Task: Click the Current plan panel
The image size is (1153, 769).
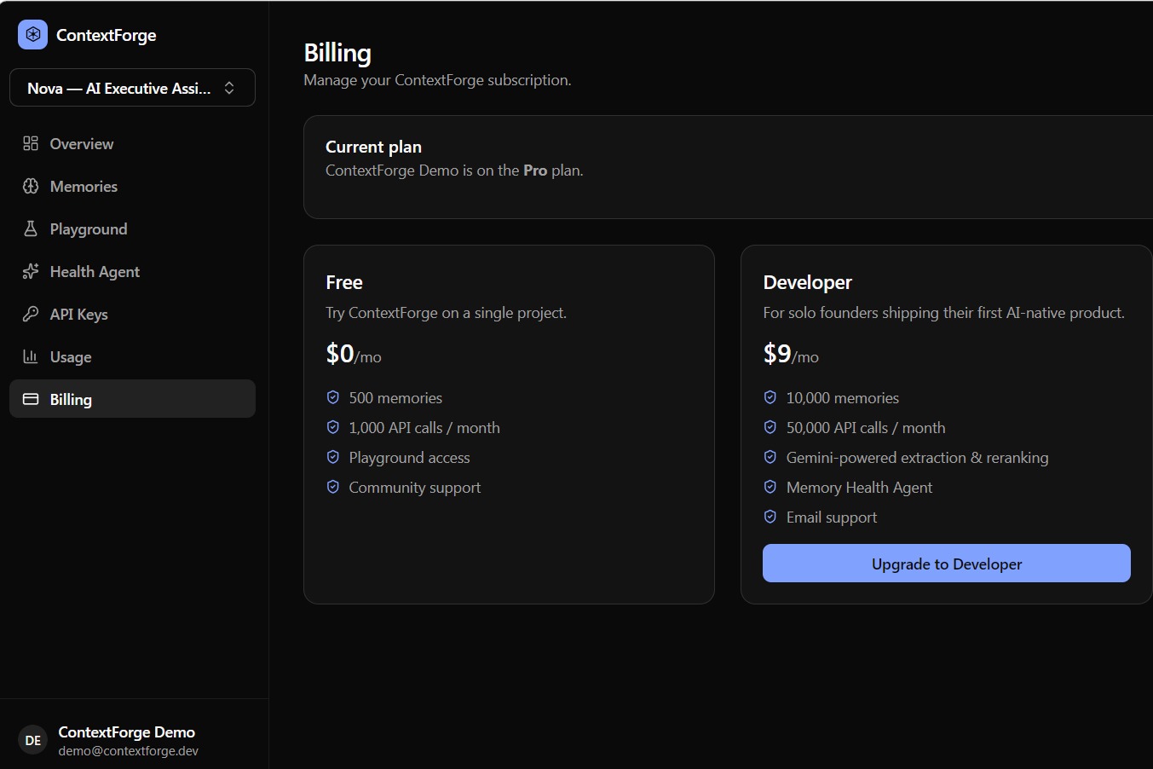Action: (729, 167)
